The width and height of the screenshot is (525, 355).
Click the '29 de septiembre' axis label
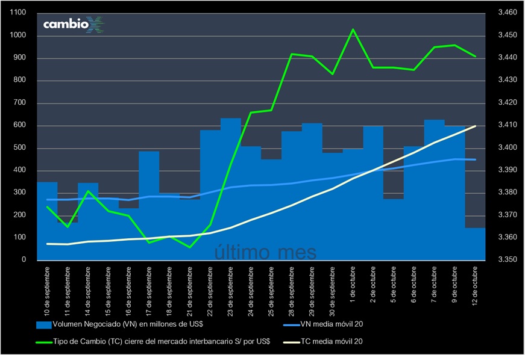[x=312, y=291]
